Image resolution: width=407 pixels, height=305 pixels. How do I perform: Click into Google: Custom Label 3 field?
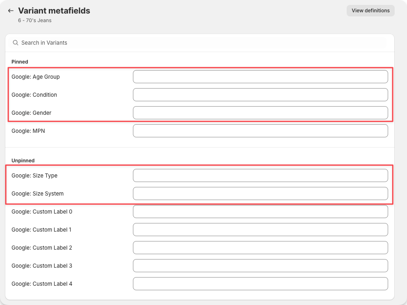coord(260,266)
